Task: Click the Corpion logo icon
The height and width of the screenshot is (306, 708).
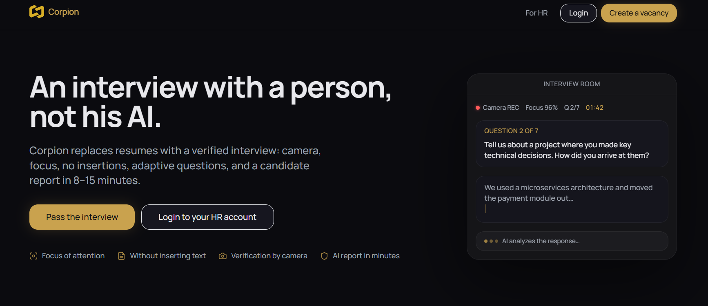Action: 37,12
